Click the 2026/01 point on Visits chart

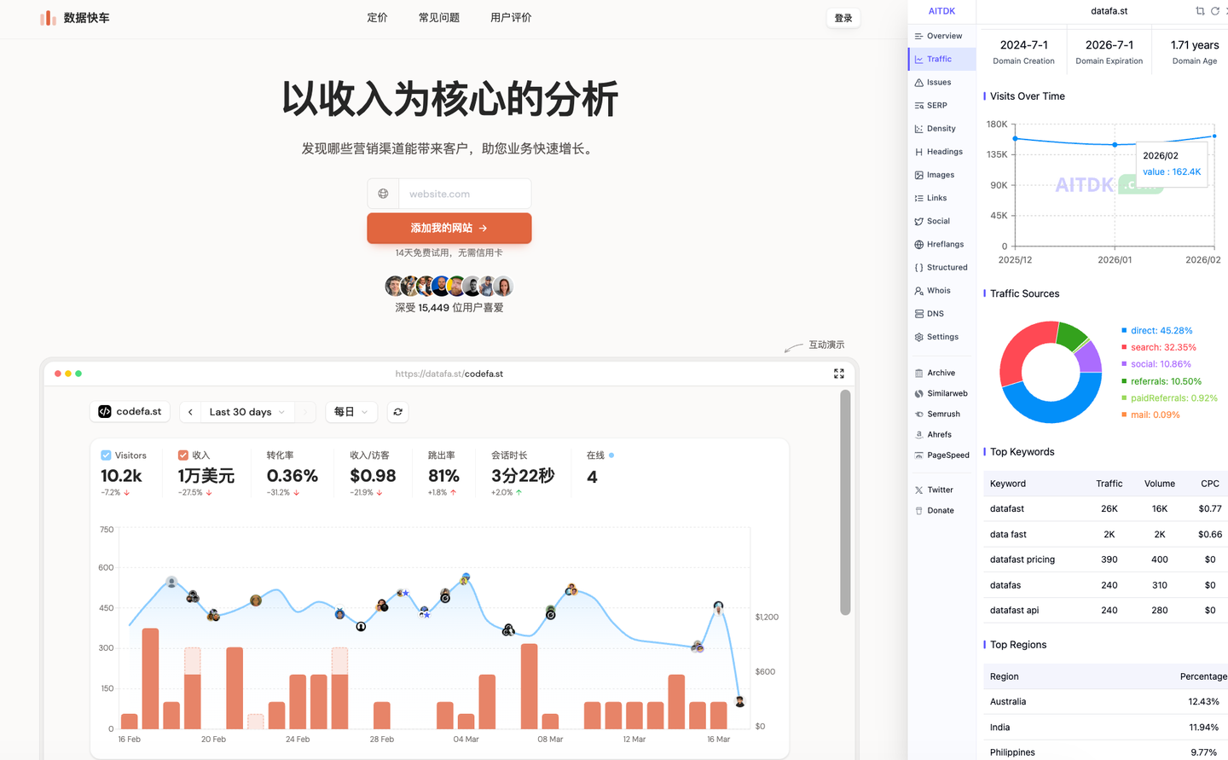click(1115, 145)
